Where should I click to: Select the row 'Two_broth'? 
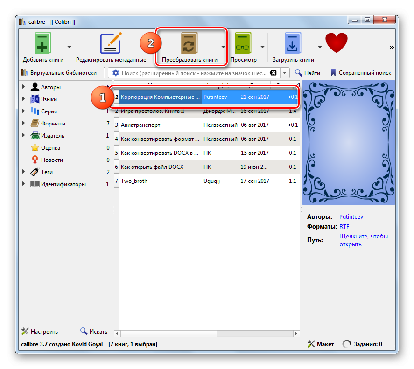point(207,181)
